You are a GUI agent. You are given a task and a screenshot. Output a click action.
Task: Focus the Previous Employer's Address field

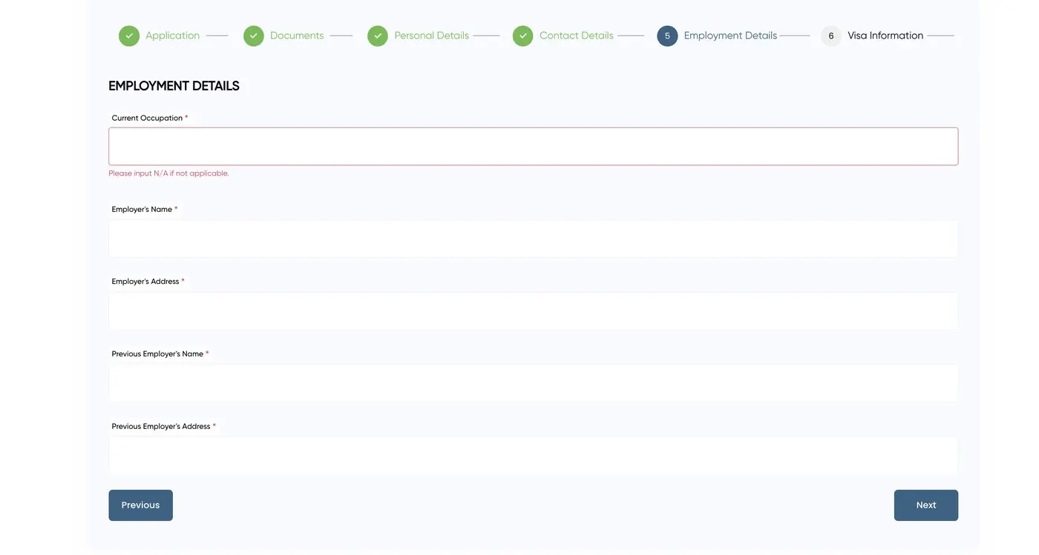click(x=533, y=456)
